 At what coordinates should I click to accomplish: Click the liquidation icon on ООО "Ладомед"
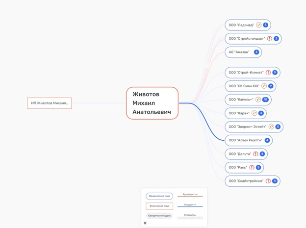click(259, 25)
